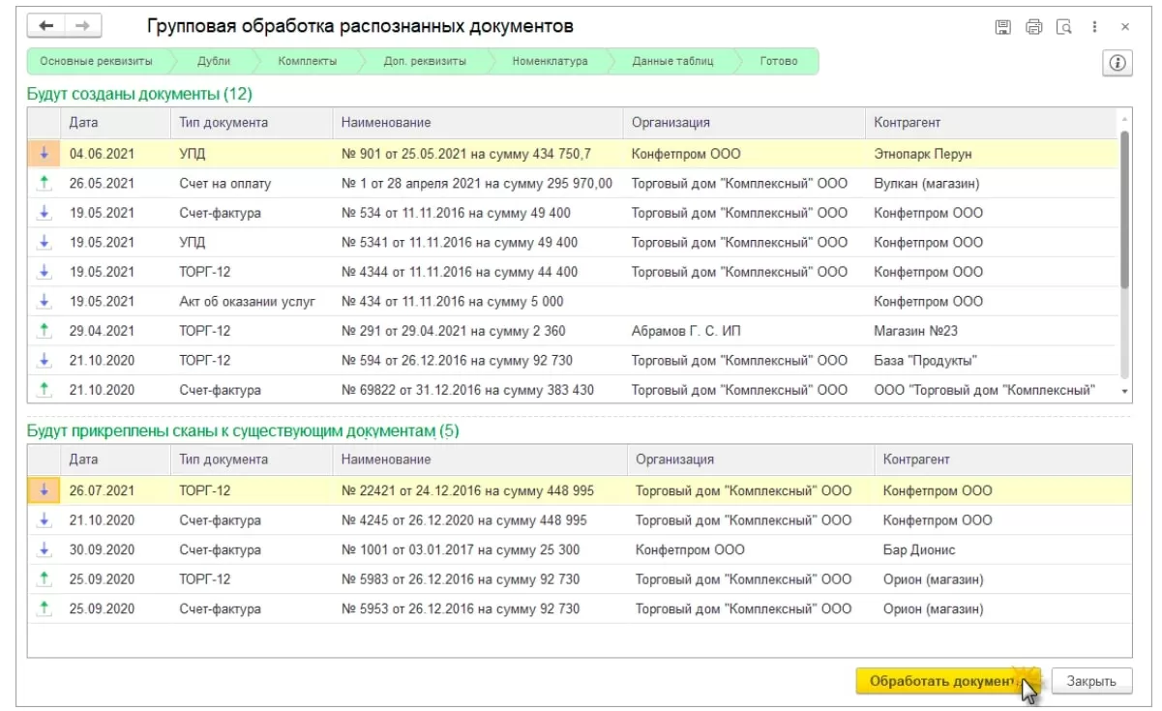
Task: Open the print preview magnifier icon
Action: [1064, 27]
